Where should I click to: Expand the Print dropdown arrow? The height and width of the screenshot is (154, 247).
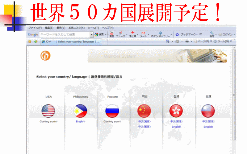[191, 41]
